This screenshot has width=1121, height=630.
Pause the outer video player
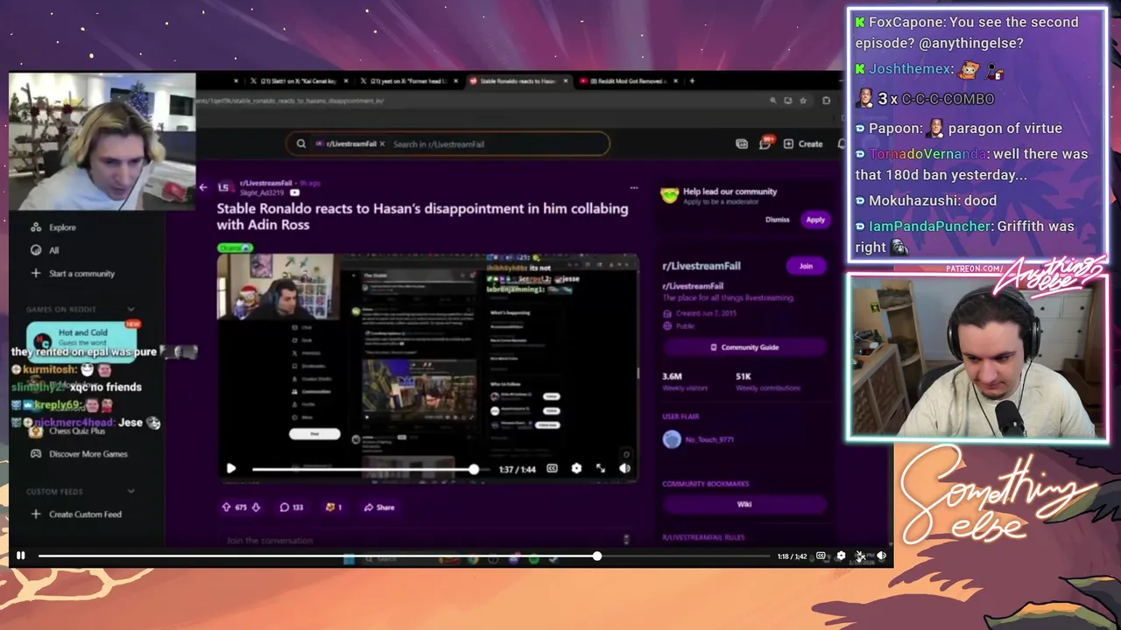pos(21,556)
